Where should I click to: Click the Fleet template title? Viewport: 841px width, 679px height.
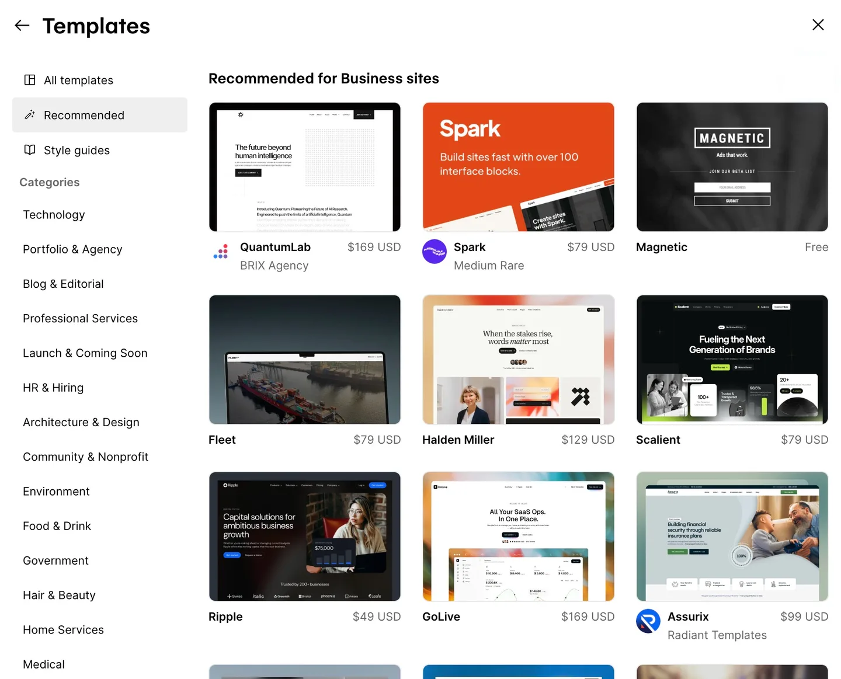[222, 440]
